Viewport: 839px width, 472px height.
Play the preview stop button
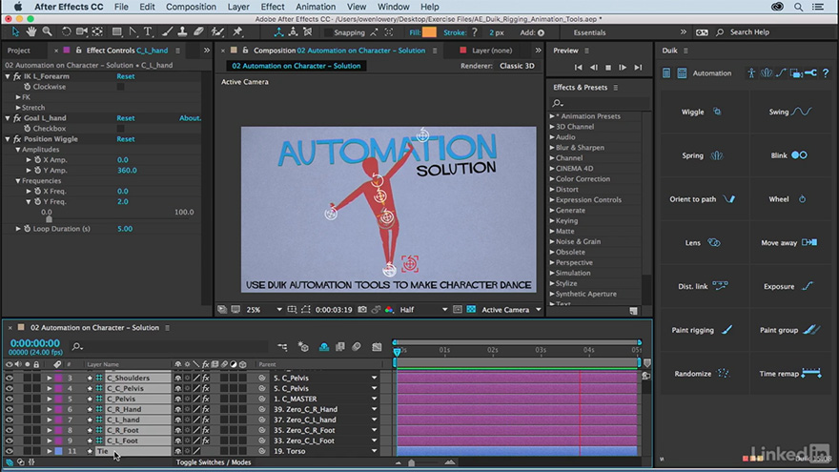[608, 68]
